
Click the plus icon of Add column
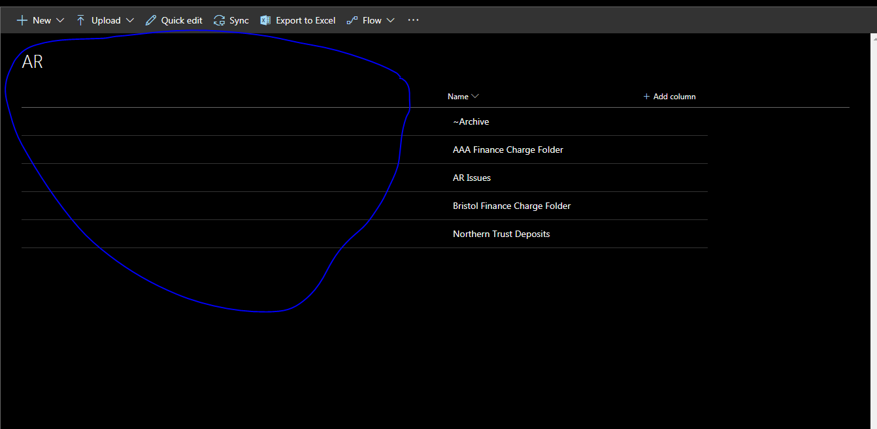point(646,97)
